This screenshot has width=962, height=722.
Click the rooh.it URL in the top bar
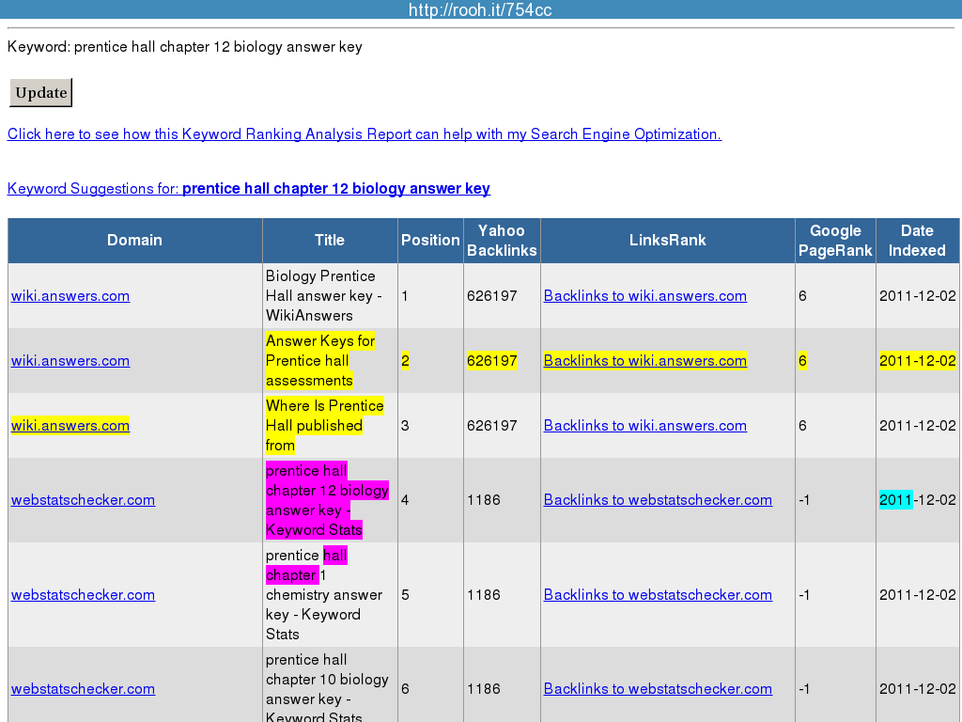(x=480, y=9)
